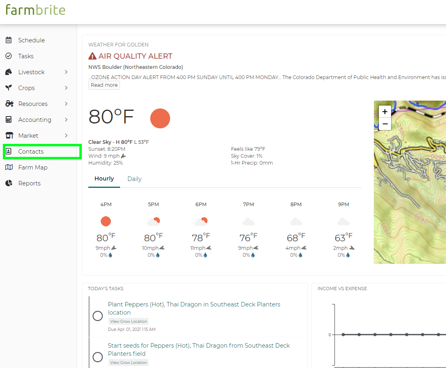Image resolution: width=446 pixels, height=368 pixels.
Task: Click the current wind direction arrow icon
Action: (123, 156)
